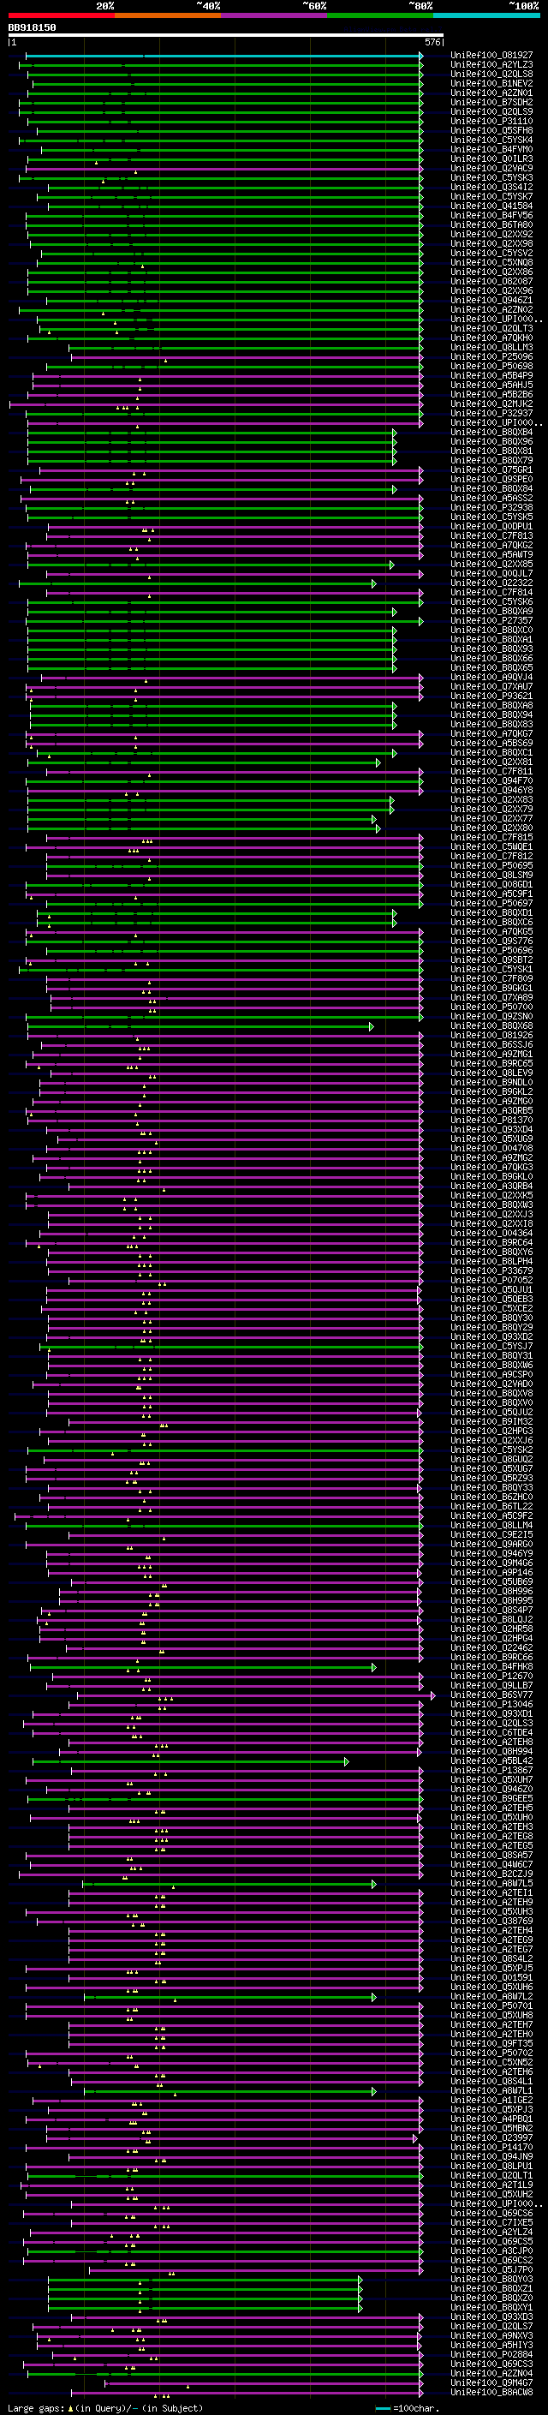Click the UniRef100_A8W7L2 label

point(491,1996)
